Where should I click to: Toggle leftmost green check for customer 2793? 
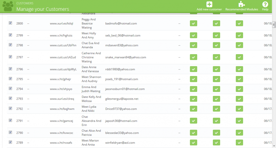pos(193,99)
